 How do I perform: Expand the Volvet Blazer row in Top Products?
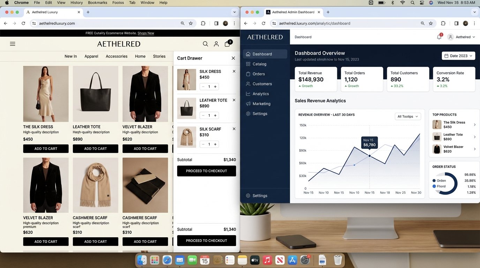[x=475, y=149]
